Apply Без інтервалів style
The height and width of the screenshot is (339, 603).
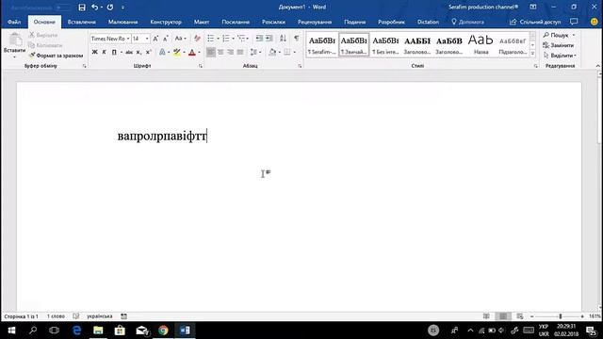(385, 45)
